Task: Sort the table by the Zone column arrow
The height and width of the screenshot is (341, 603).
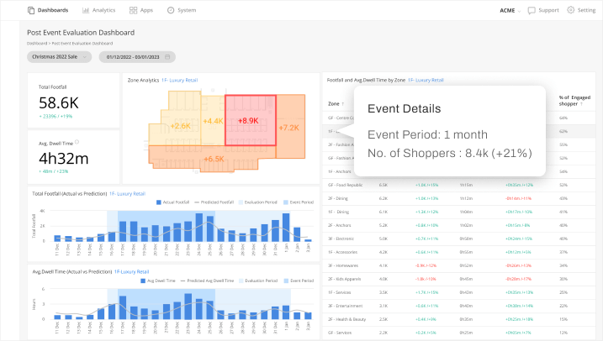Action: (342, 104)
